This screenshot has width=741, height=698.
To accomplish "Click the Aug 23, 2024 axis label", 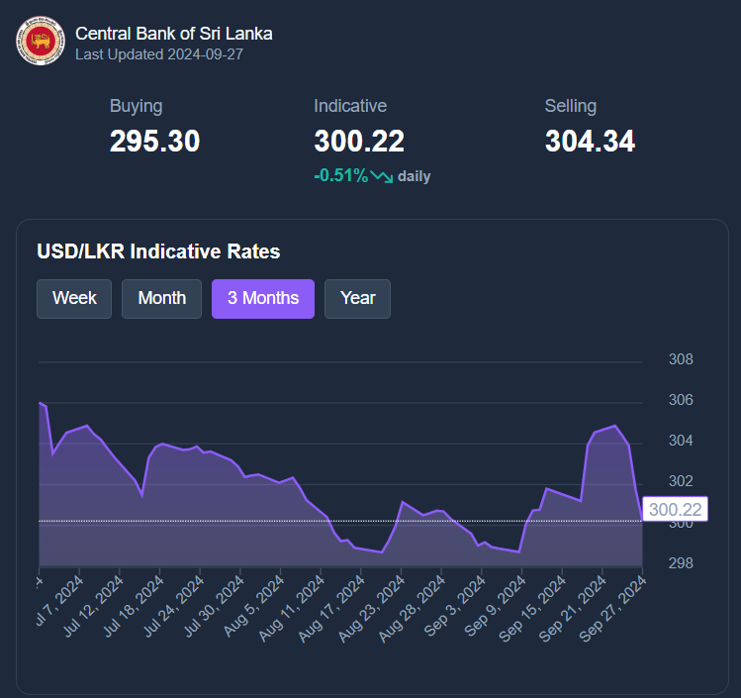I will pyautogui.click(x=372, y=610).
